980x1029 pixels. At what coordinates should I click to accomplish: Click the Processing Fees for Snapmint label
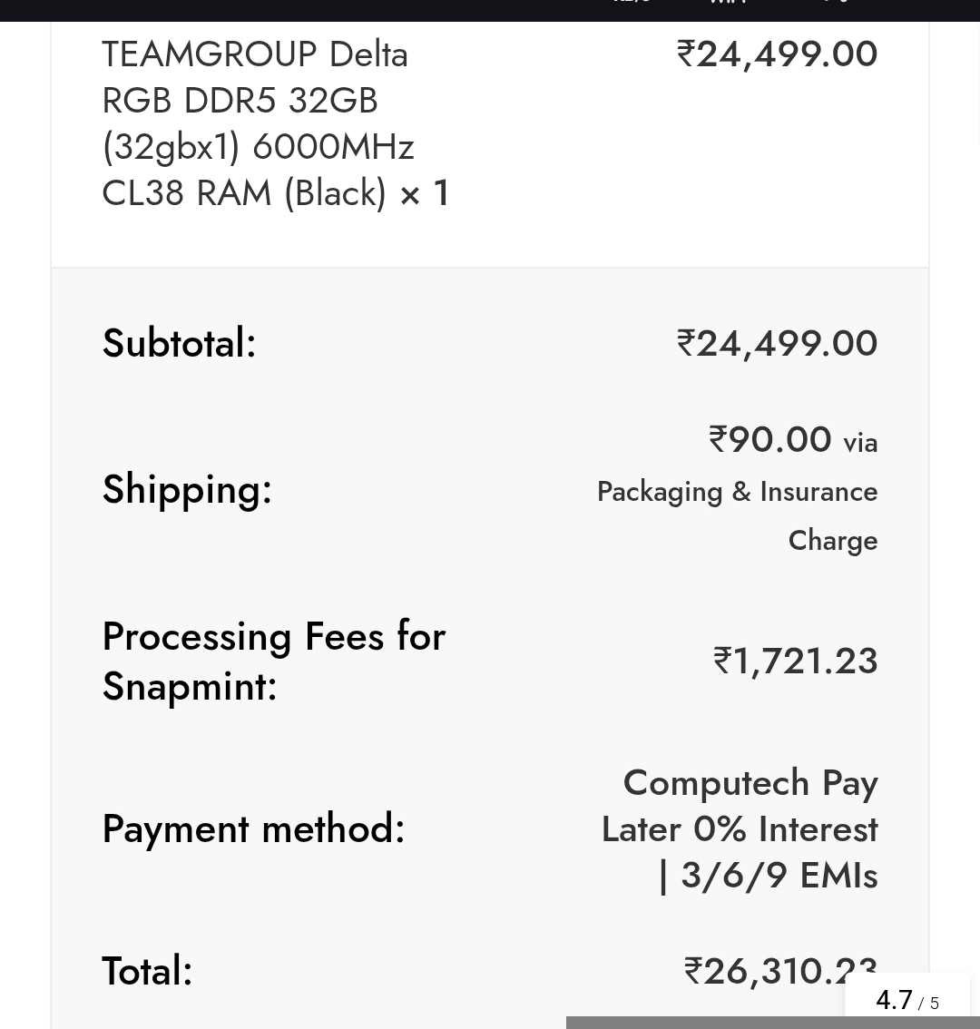(273, 661)
